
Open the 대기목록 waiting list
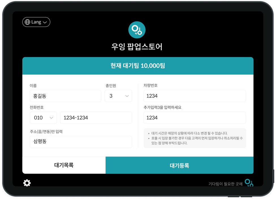point(64,165)
